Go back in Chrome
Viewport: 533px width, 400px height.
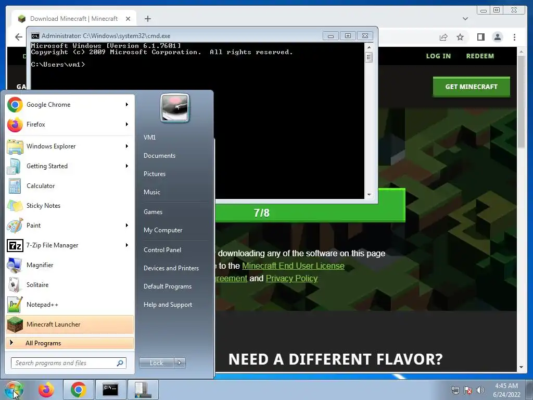pos(19,37)
